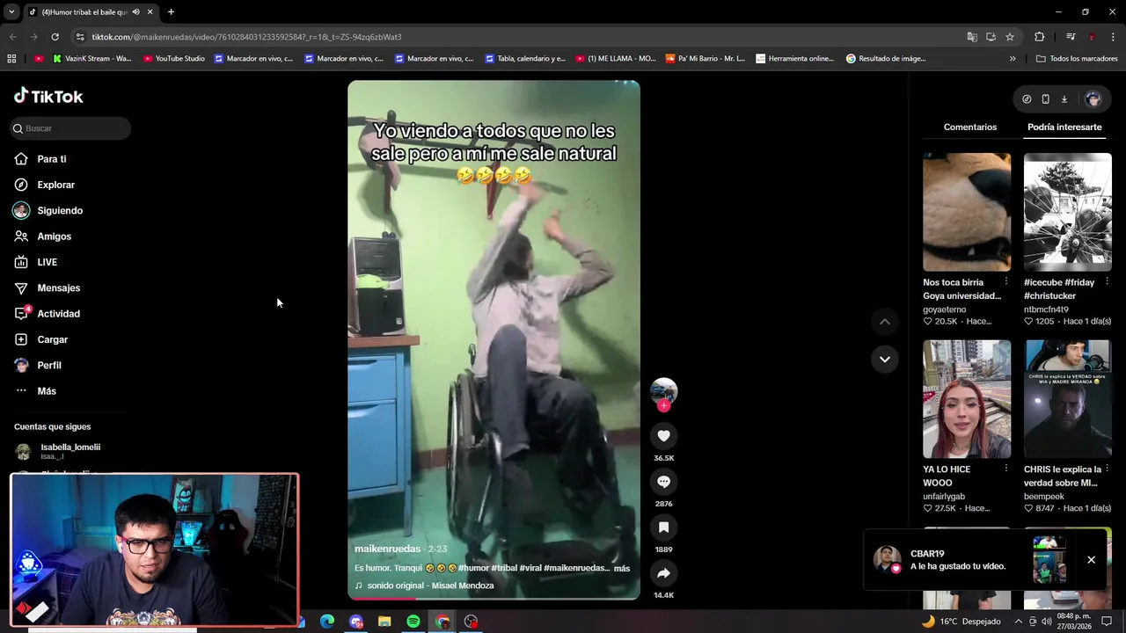Open the get-app phone icon
Viewport: 1126px width, 633px height.
[1045, 99]
